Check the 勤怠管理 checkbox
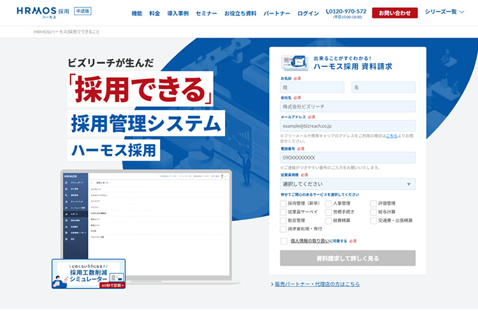This screenshot has height=311, width=478. click(283, 221)
